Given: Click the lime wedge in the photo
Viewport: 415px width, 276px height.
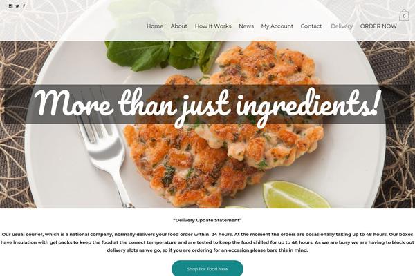Looking at the screenshot, I should coord(297,195).
